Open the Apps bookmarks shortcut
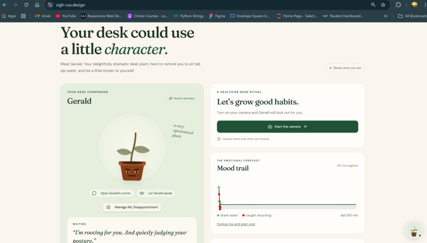The image size is (427, 243). click(8, 16)
